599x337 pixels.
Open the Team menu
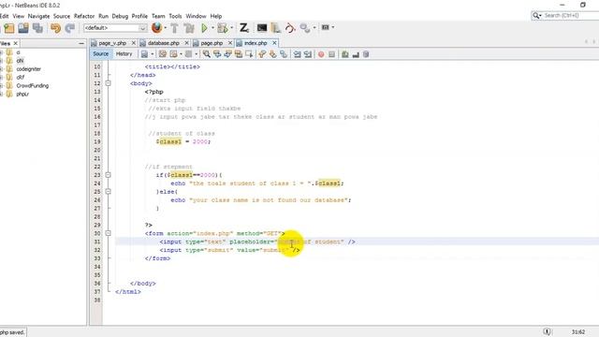[x=158, y=16]
